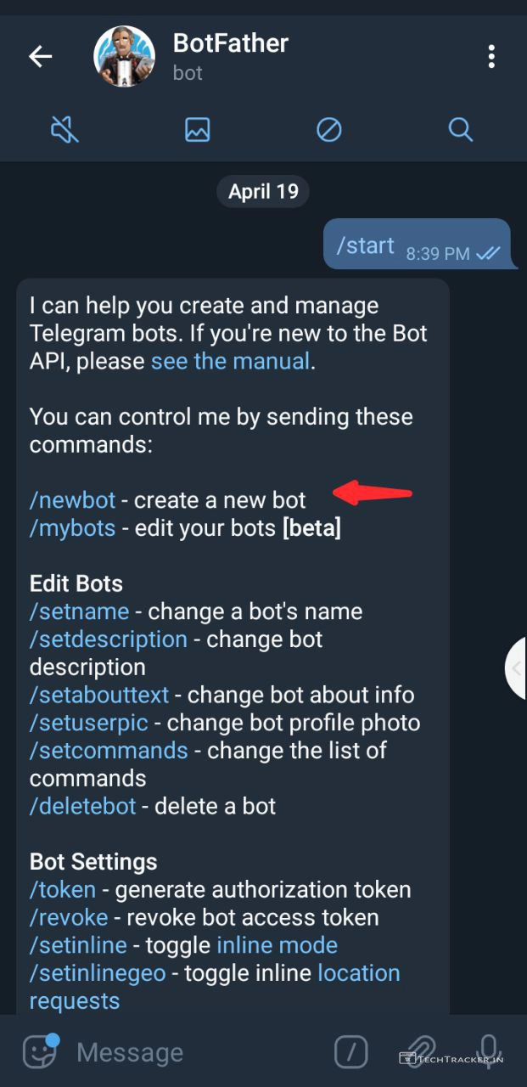Screen dimensions: 527x1087
Task: Open shared media gallery icon
Action: click(x=197, y=130)
